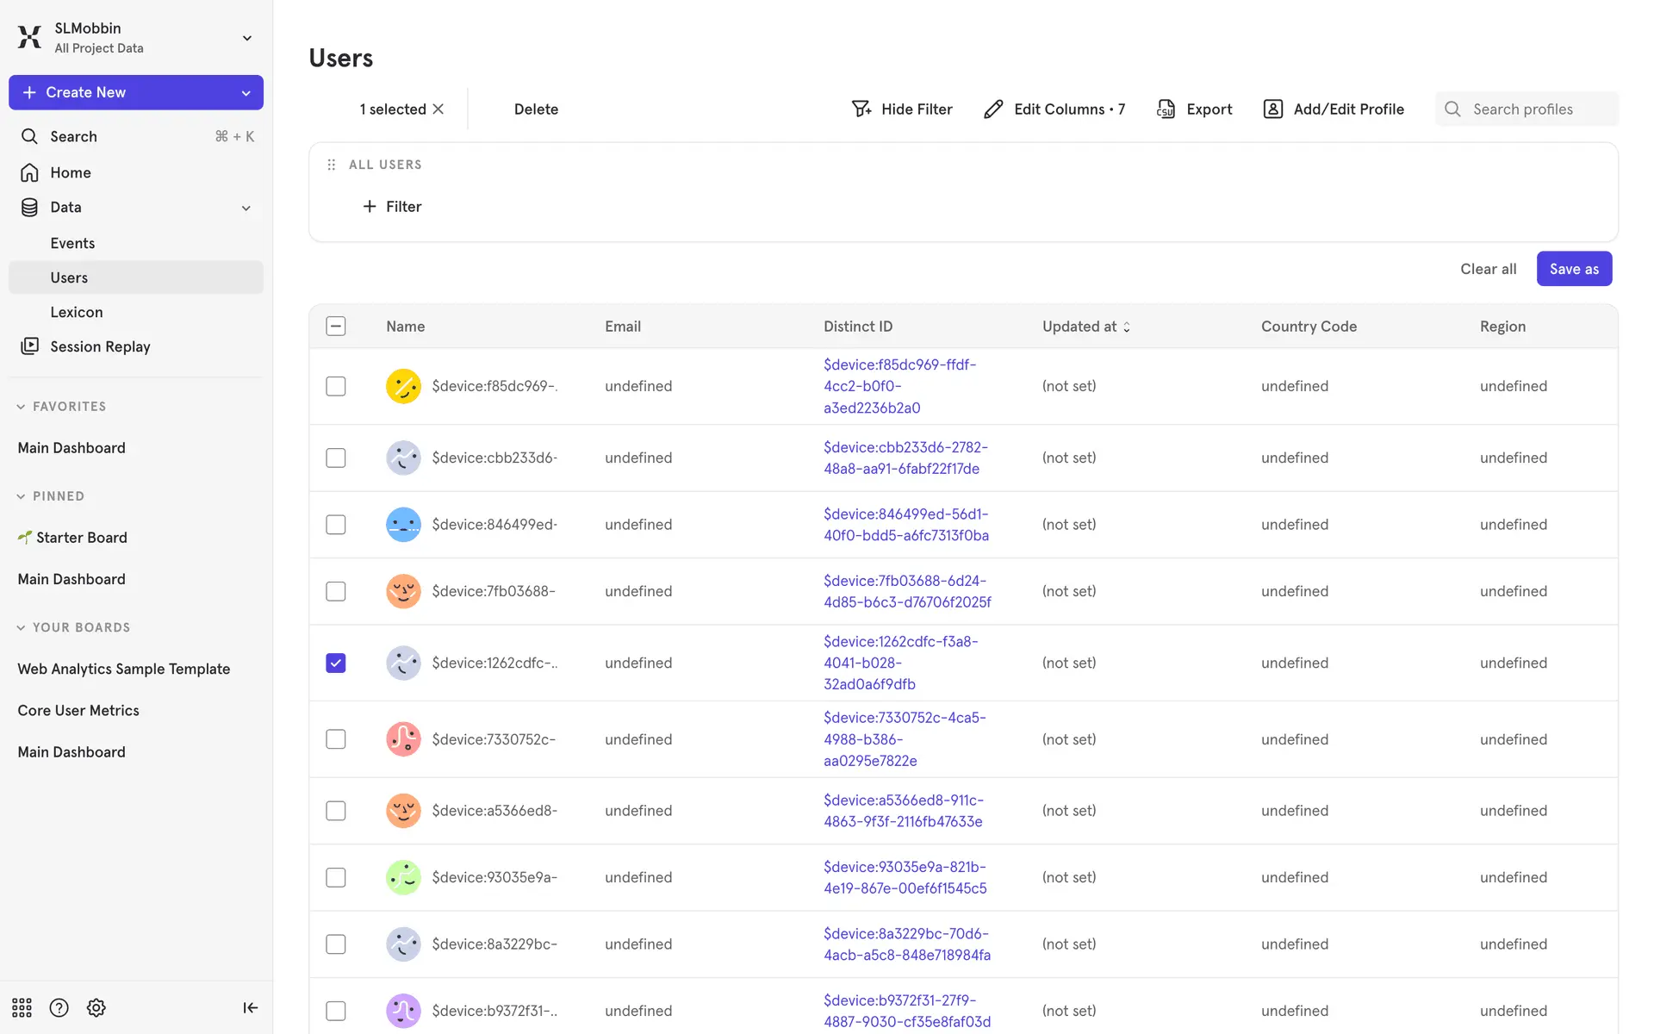Collapse the sidebar with arrow icon
The height and width of the screenshot is (1034, 1654).
[250, 1007]
